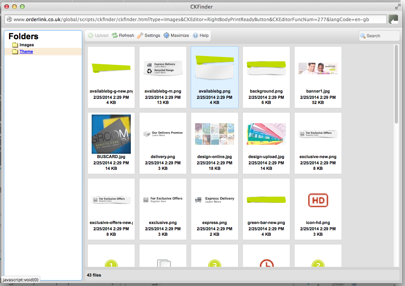Viewport: 405px width, 286px height.
Task: Click the BUSCARD.jpg file name
Action: pyautogui.click(x=111, y=157)
